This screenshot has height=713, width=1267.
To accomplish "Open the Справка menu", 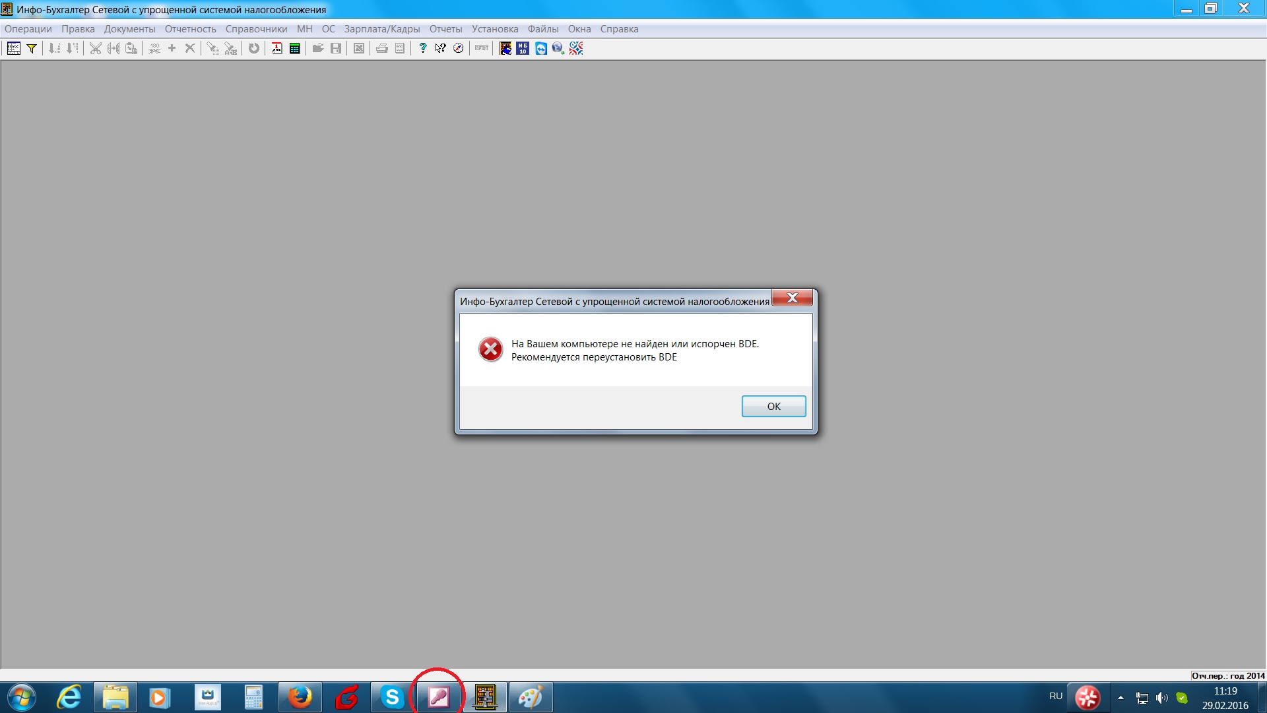I will [619, 29].
